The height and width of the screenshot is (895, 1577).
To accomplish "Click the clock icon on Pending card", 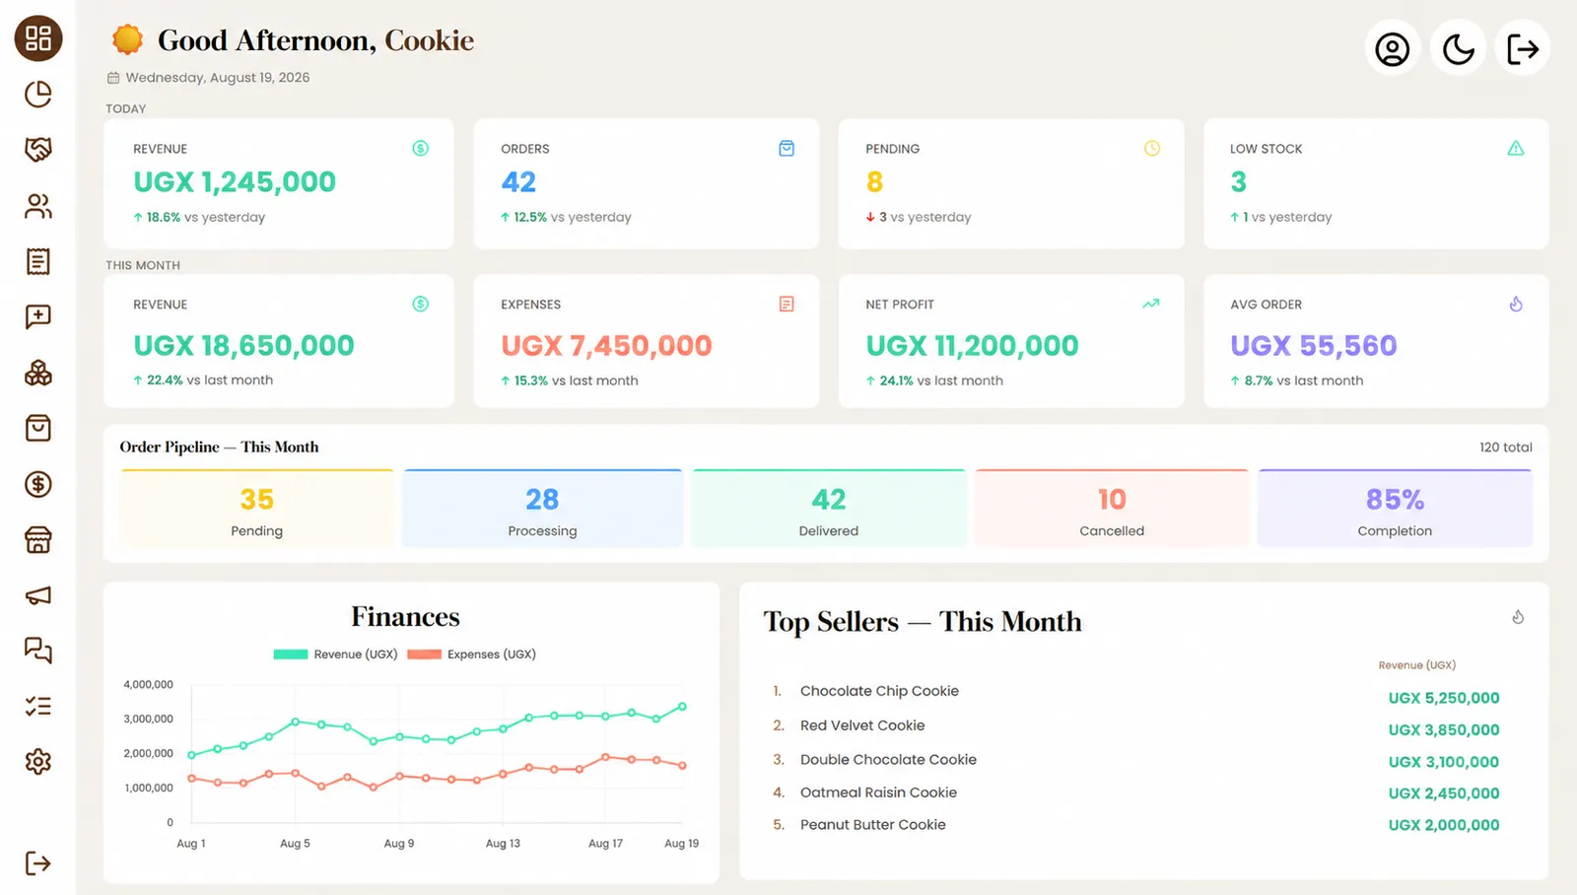I will point(1152,149).
